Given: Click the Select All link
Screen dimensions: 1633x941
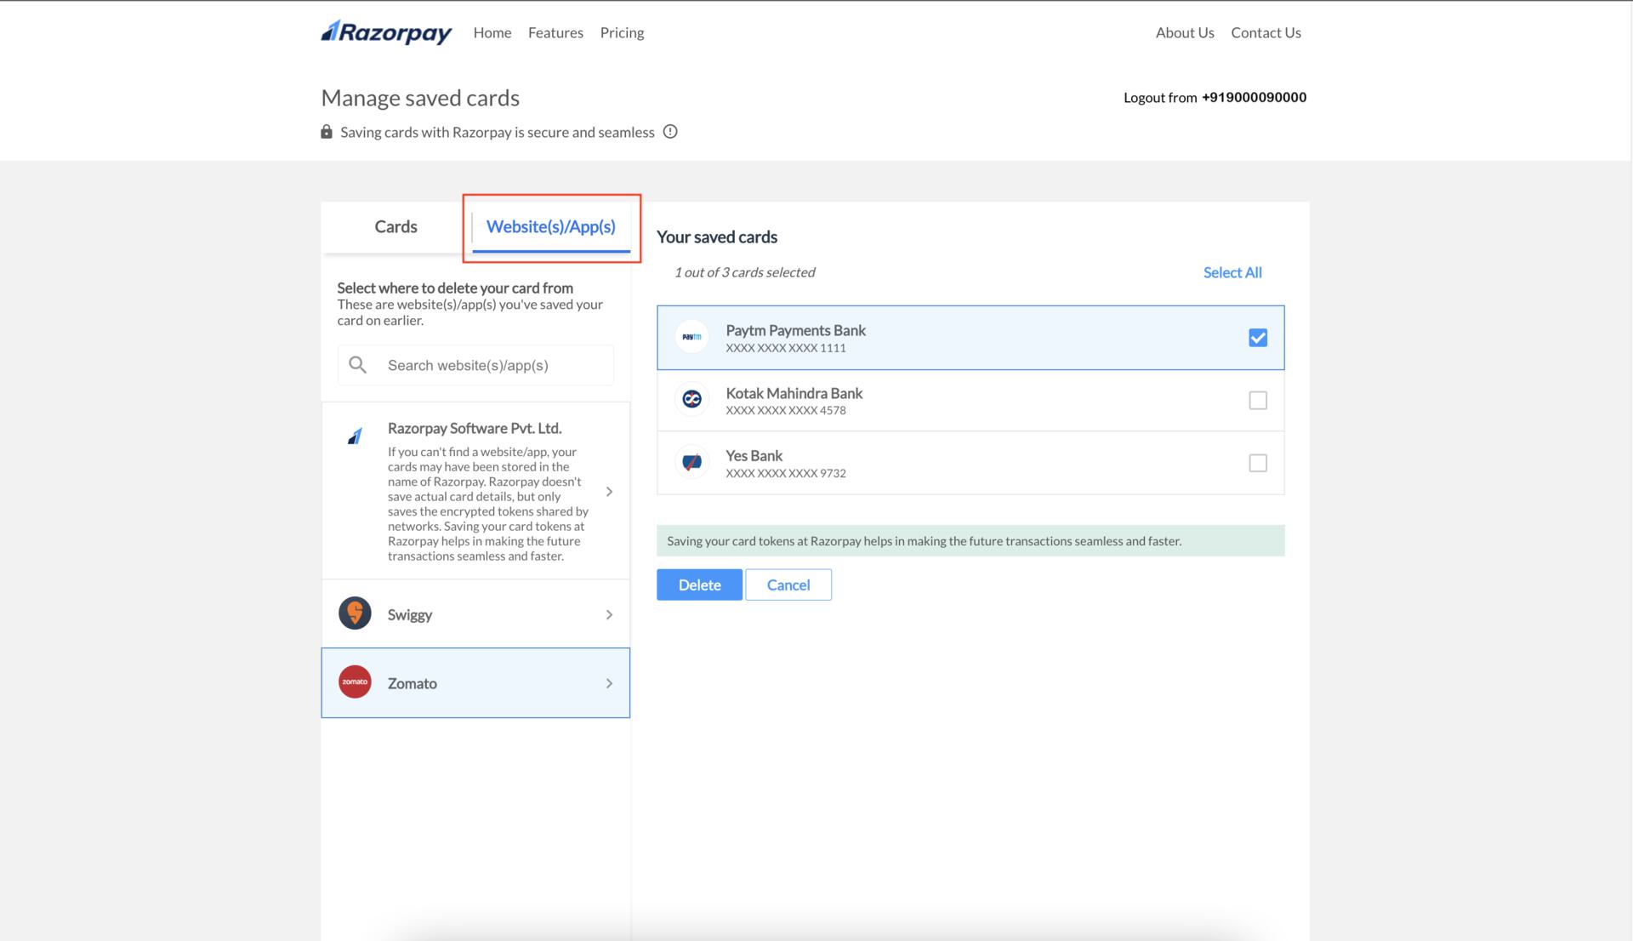Looking at the screenshot, I should click(x=1232, y=272).
